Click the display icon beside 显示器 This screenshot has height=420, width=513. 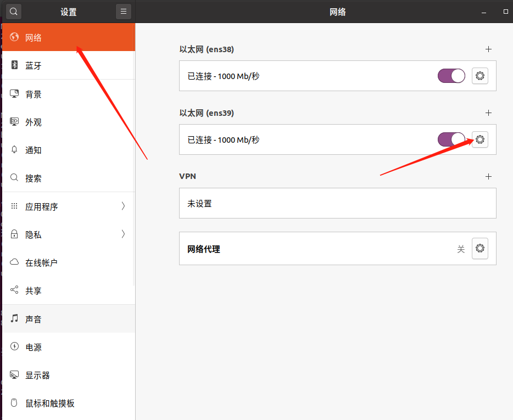click(14, 375)
